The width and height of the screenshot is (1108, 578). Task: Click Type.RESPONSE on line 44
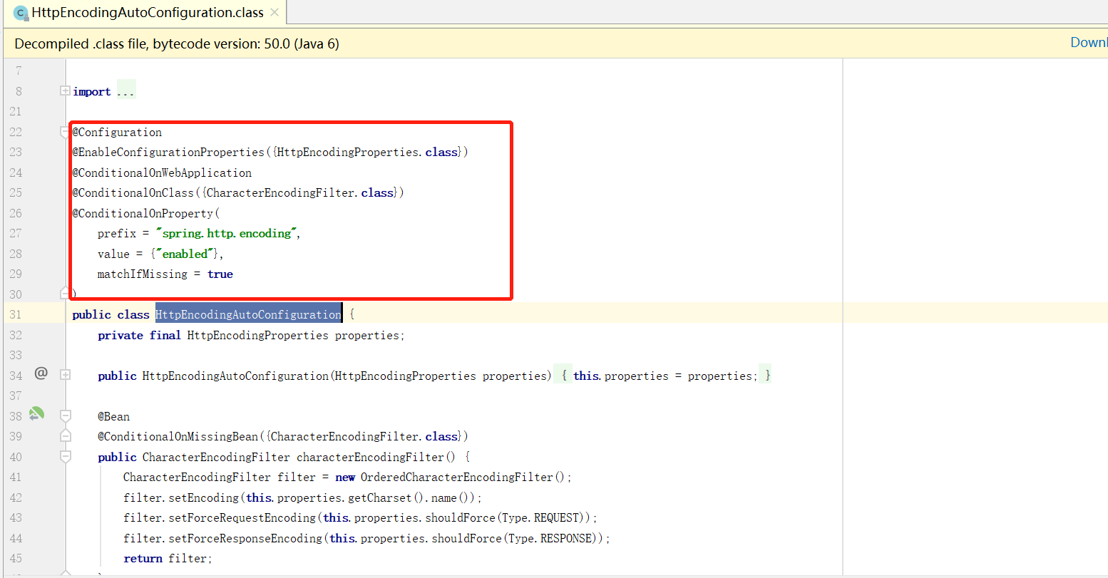coord(551,538)
